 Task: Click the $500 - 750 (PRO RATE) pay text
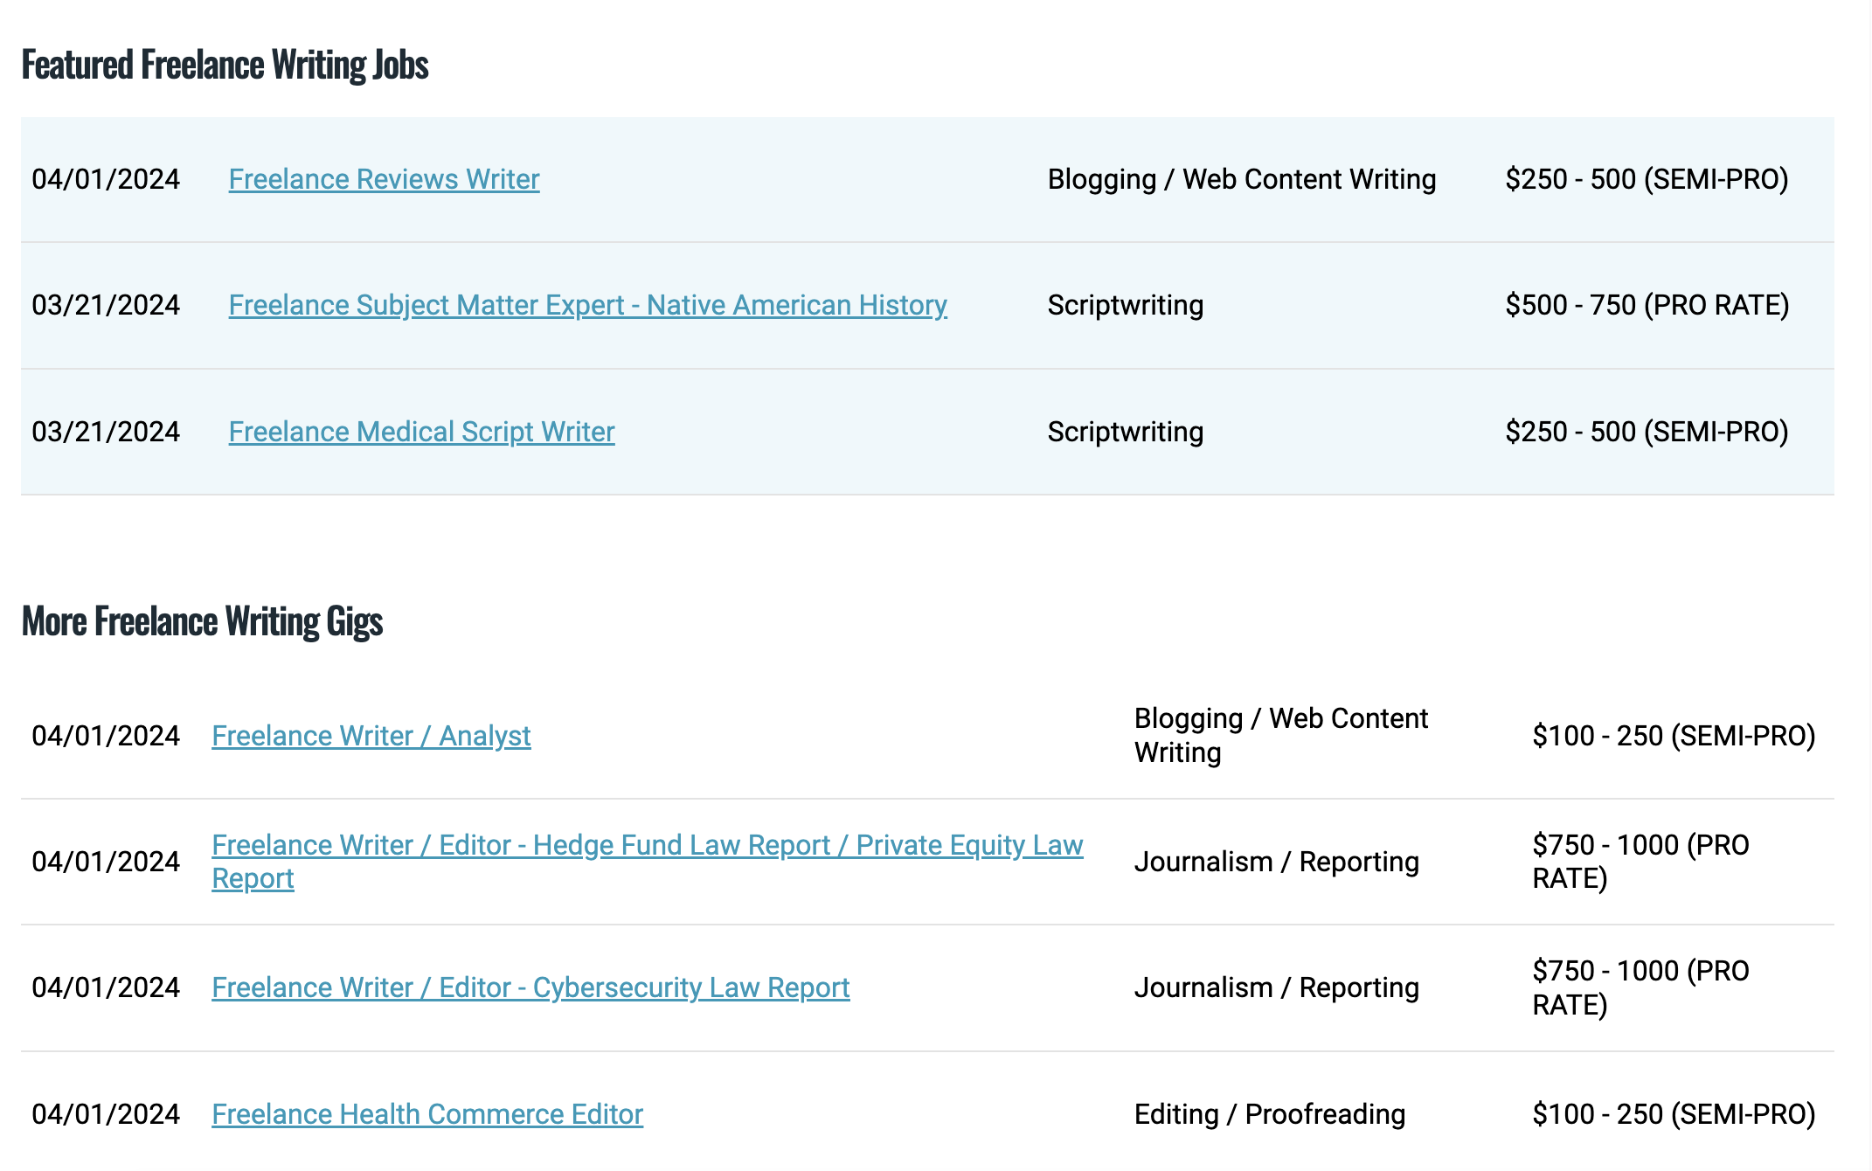coord(1647,305)
